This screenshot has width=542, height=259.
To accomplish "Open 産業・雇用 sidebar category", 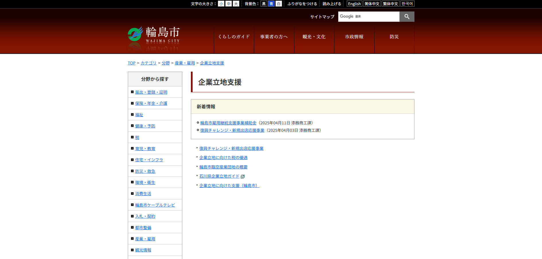I will coord(145,239).
